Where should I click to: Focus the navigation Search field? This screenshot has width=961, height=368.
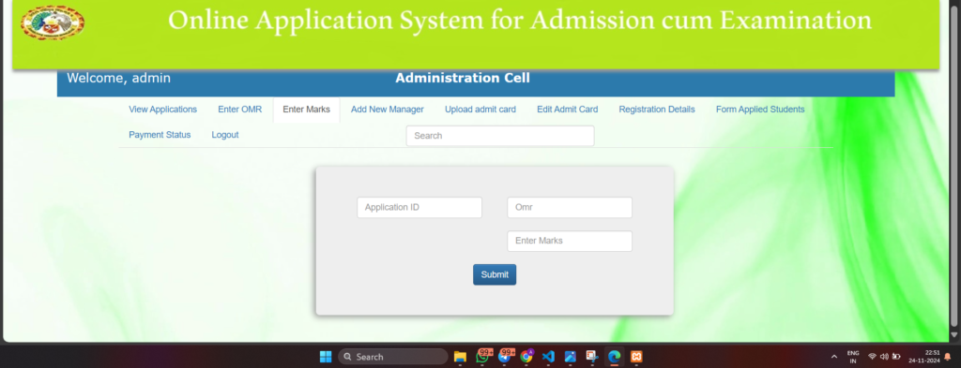[x=500, y=136]
